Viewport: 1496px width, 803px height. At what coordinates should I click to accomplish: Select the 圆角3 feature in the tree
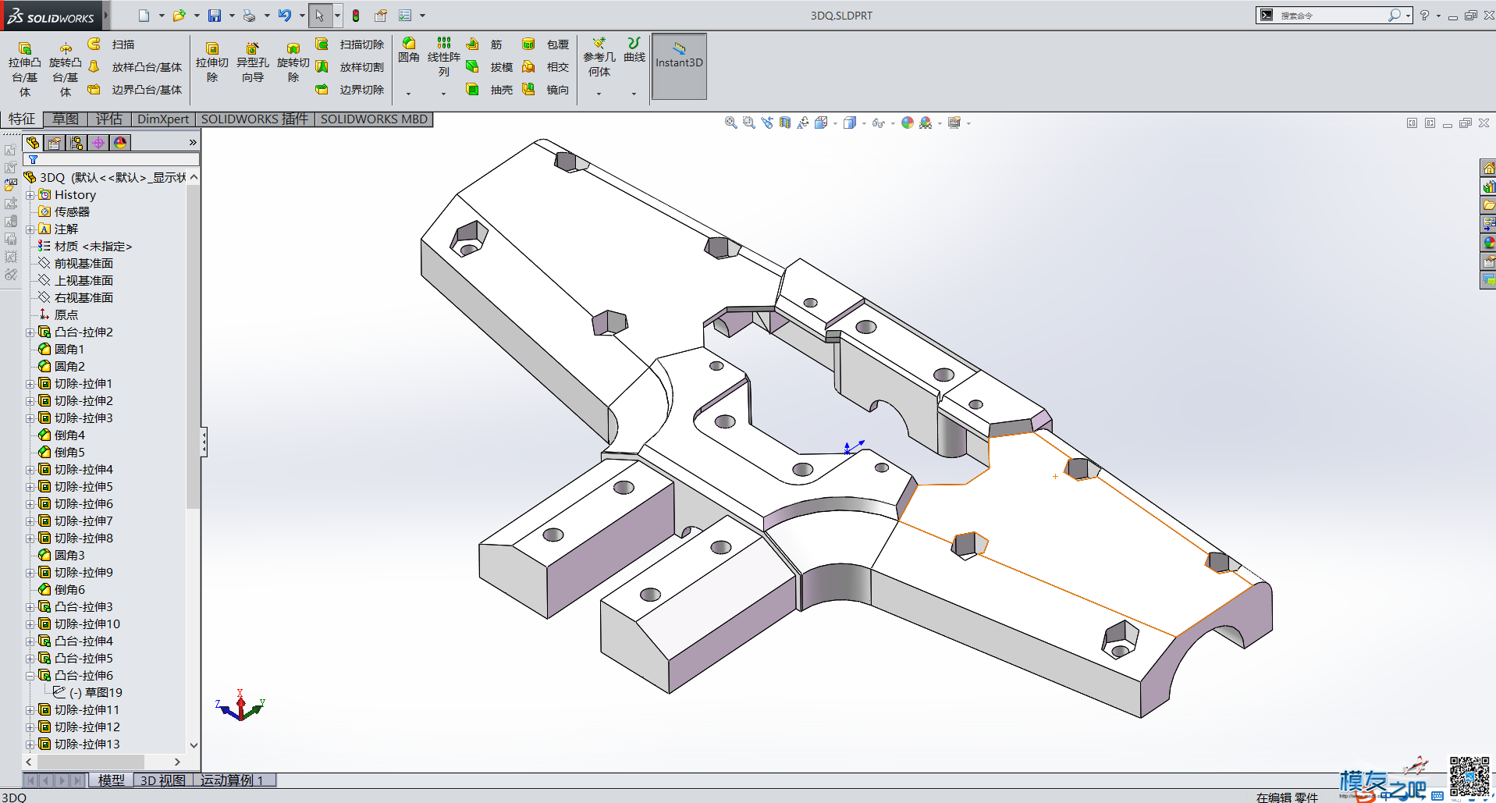61,556
